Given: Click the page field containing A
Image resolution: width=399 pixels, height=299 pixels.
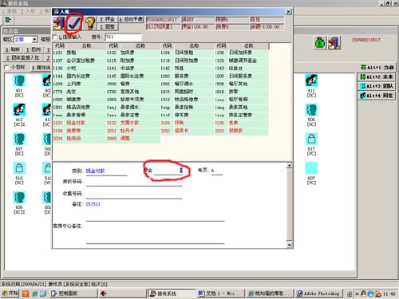Looking at the screenshot, I should [x=217, y=171].
